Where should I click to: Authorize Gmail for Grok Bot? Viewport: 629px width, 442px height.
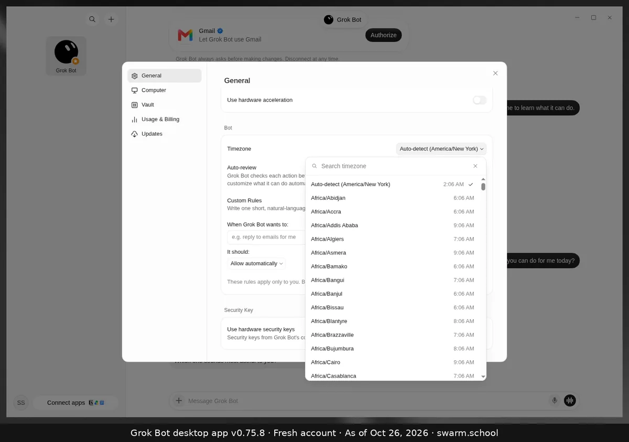pyautogui.click(x=383, y=35)
